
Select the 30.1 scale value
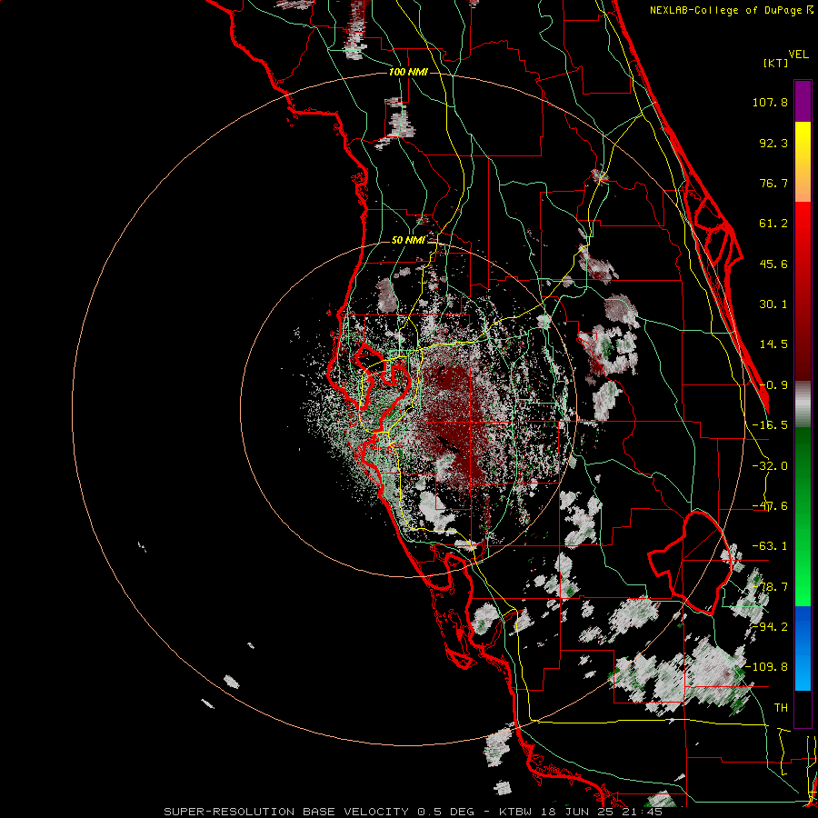pyautogui.click(x=773, y=304)
